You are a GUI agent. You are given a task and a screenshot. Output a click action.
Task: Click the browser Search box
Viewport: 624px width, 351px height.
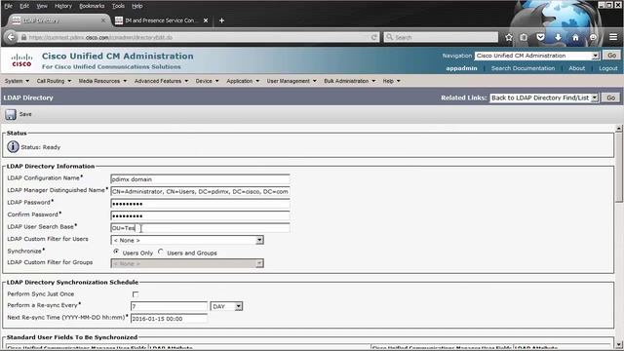pyautogui.click(x=441, y=37)
